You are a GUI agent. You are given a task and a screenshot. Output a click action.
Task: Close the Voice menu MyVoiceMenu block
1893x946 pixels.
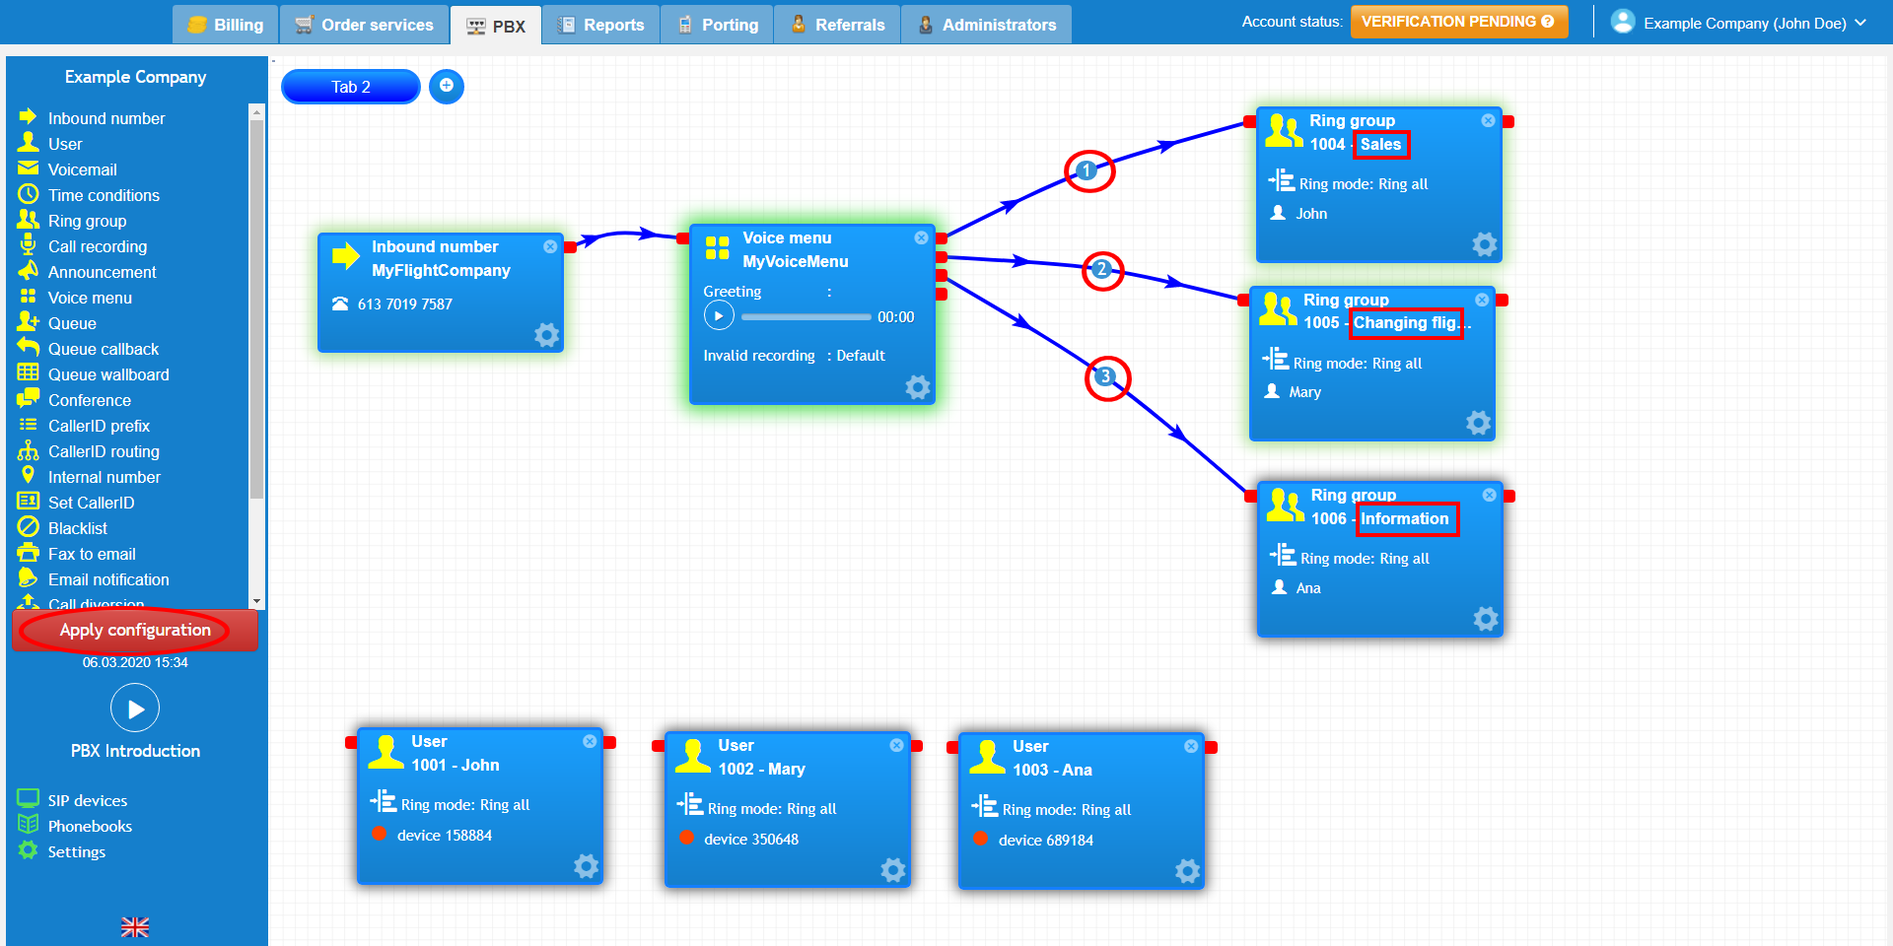921,237
